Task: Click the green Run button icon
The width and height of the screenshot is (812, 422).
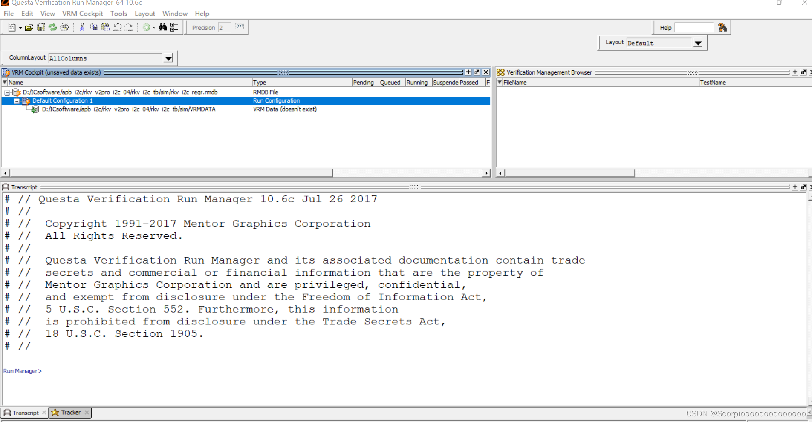Action: (x=147, y=28)
